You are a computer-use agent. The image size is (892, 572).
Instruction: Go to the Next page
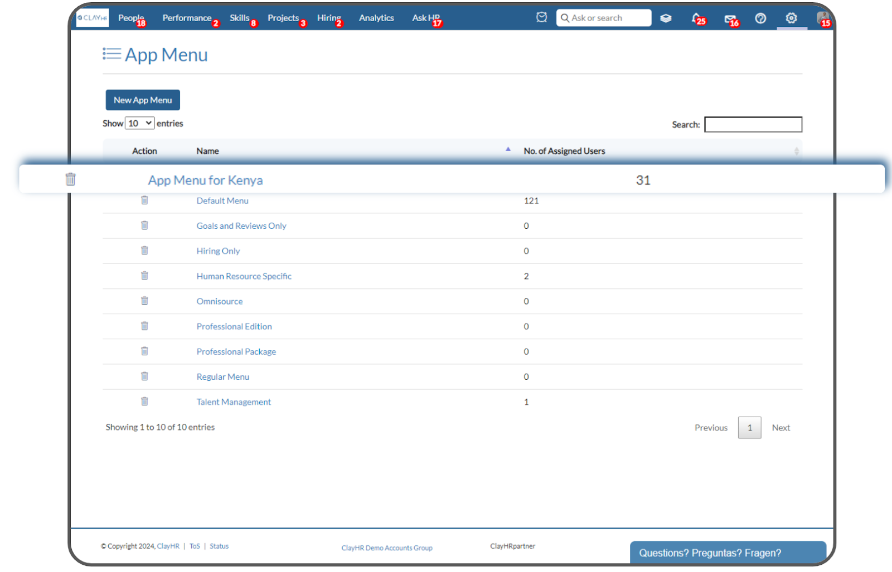click(x=780, y=428)
